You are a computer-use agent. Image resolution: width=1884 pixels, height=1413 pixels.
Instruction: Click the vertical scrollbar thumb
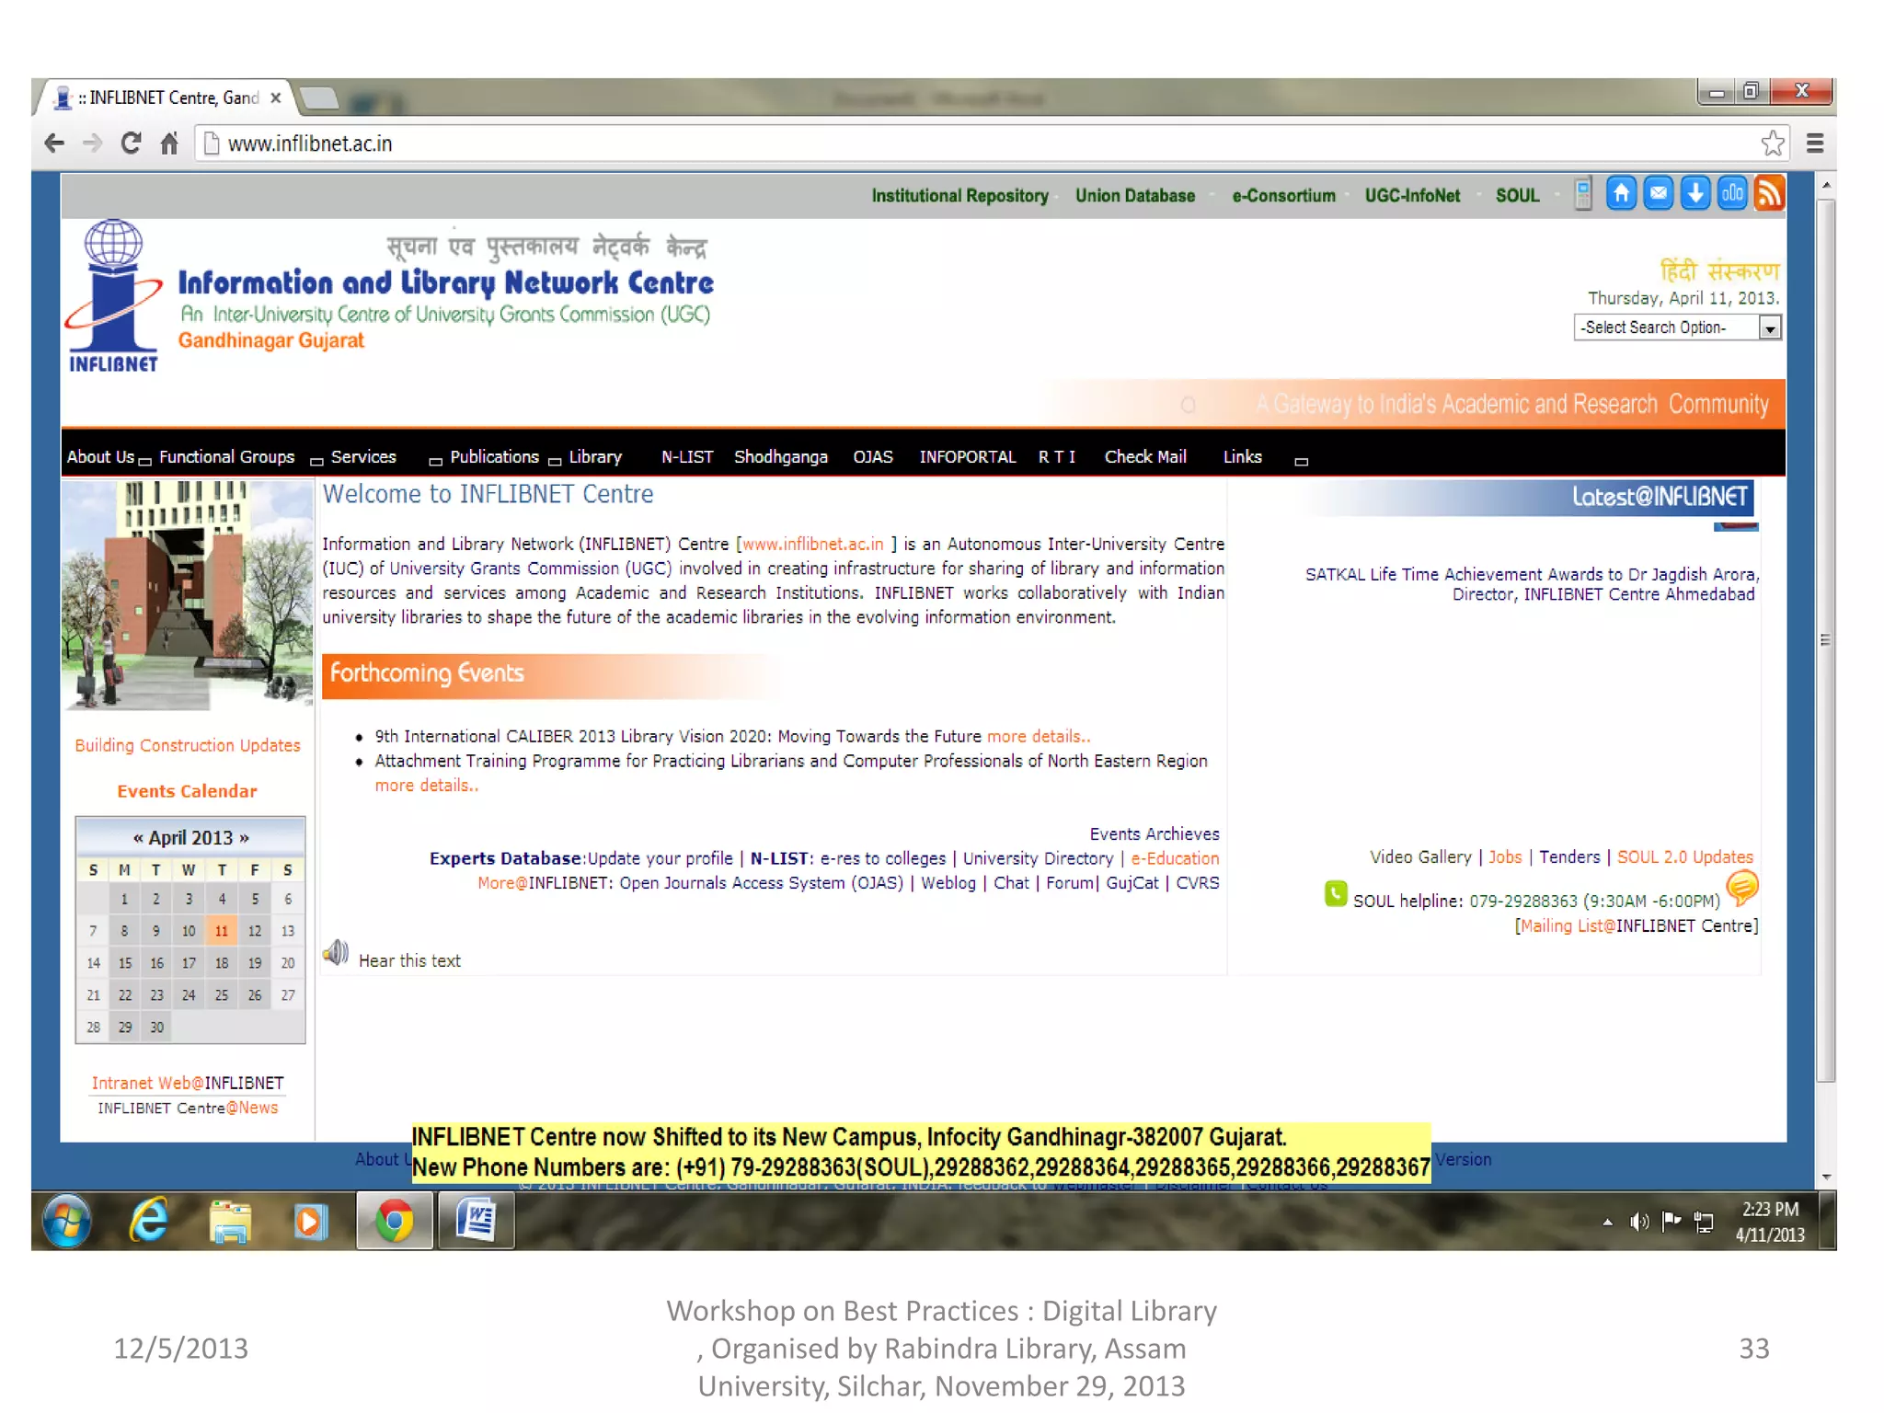1826,640
